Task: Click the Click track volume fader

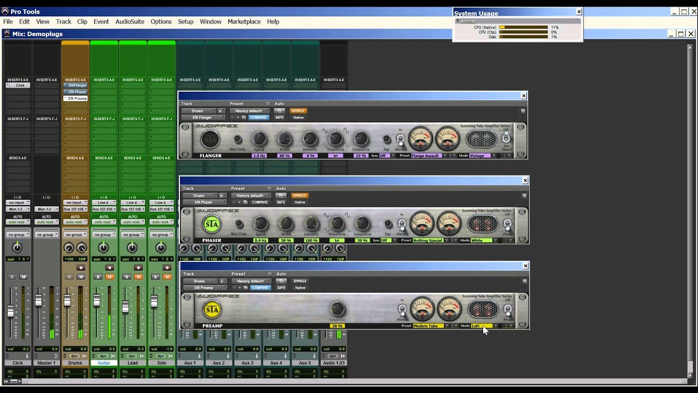Action: (x=10, y=311)
